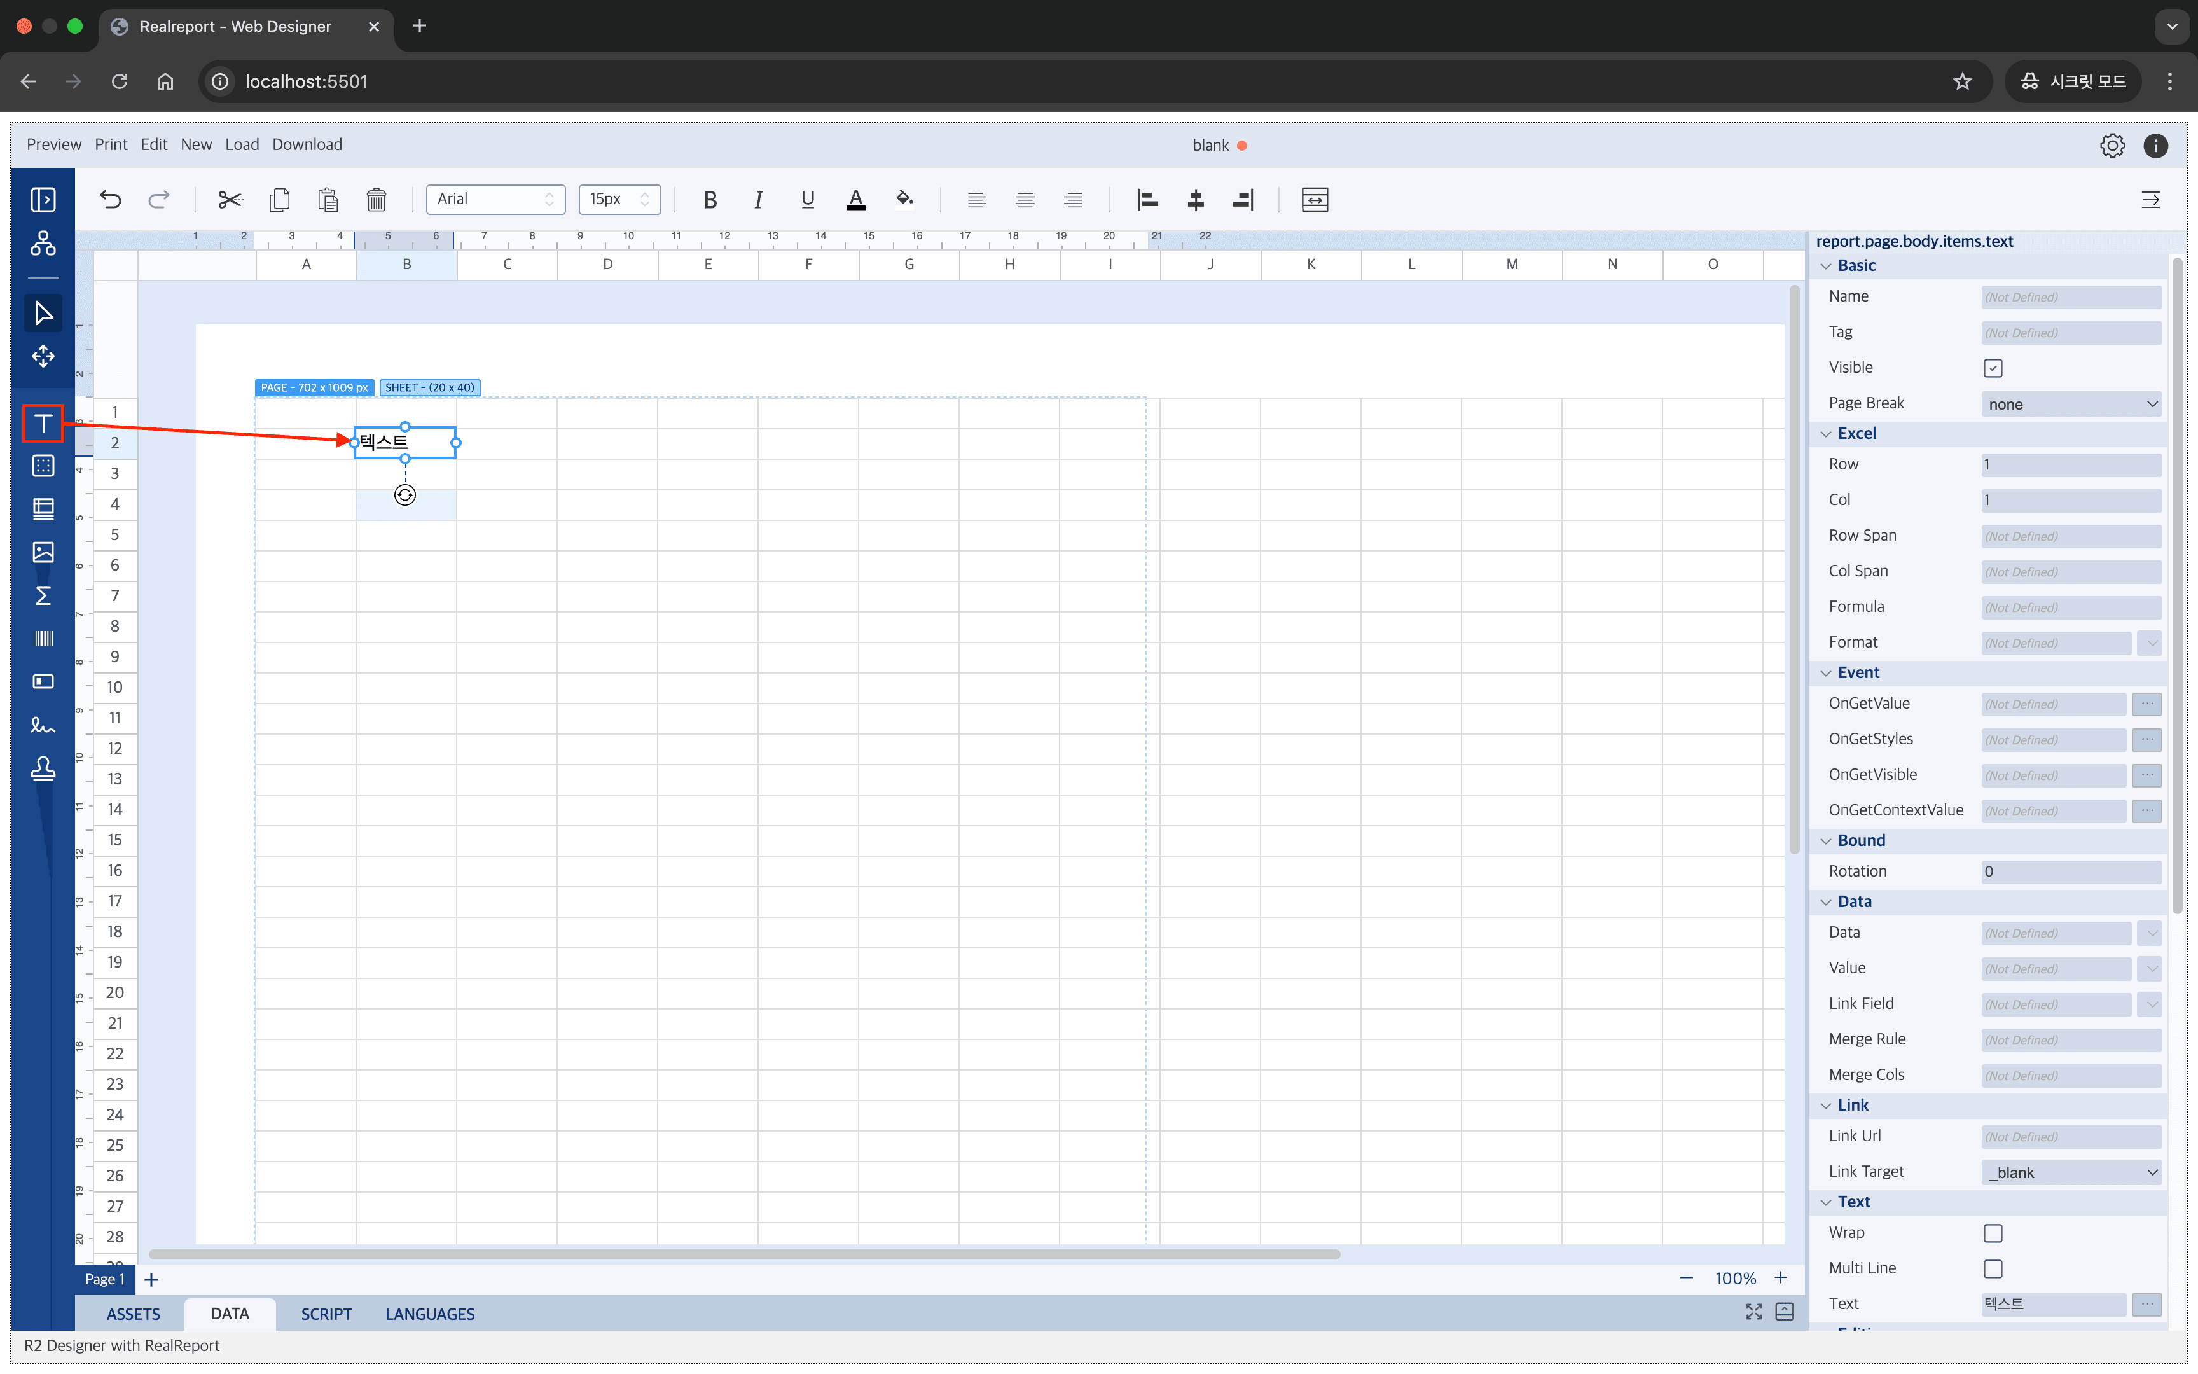Toggle italic formatting

[x=758, y=199]
